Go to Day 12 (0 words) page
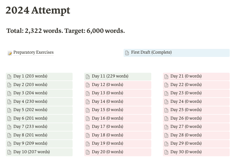 (107, 85)
